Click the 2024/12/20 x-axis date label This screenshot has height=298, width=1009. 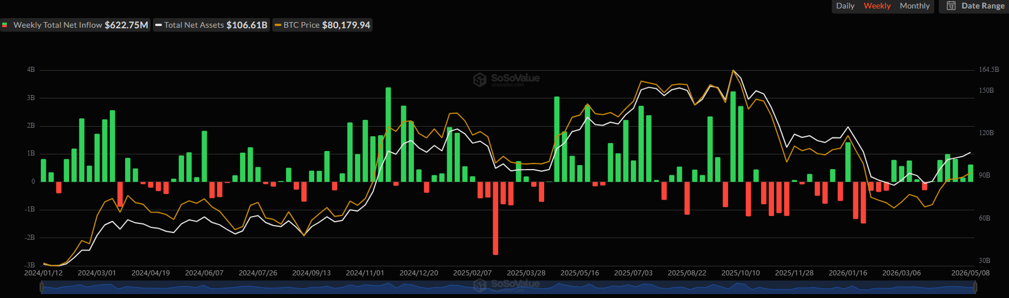(419, 273)
